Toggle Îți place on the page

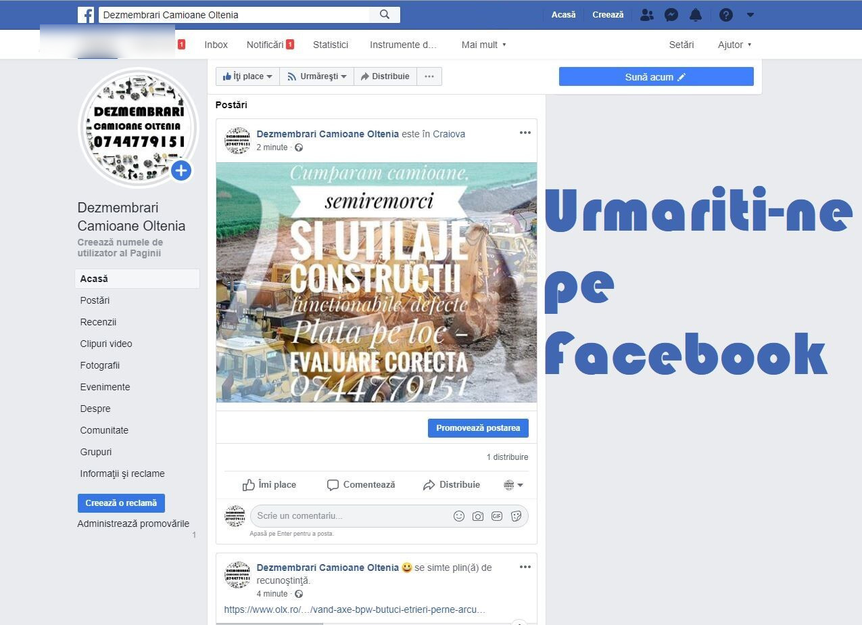pyautogui.click(x=247, y=76)
